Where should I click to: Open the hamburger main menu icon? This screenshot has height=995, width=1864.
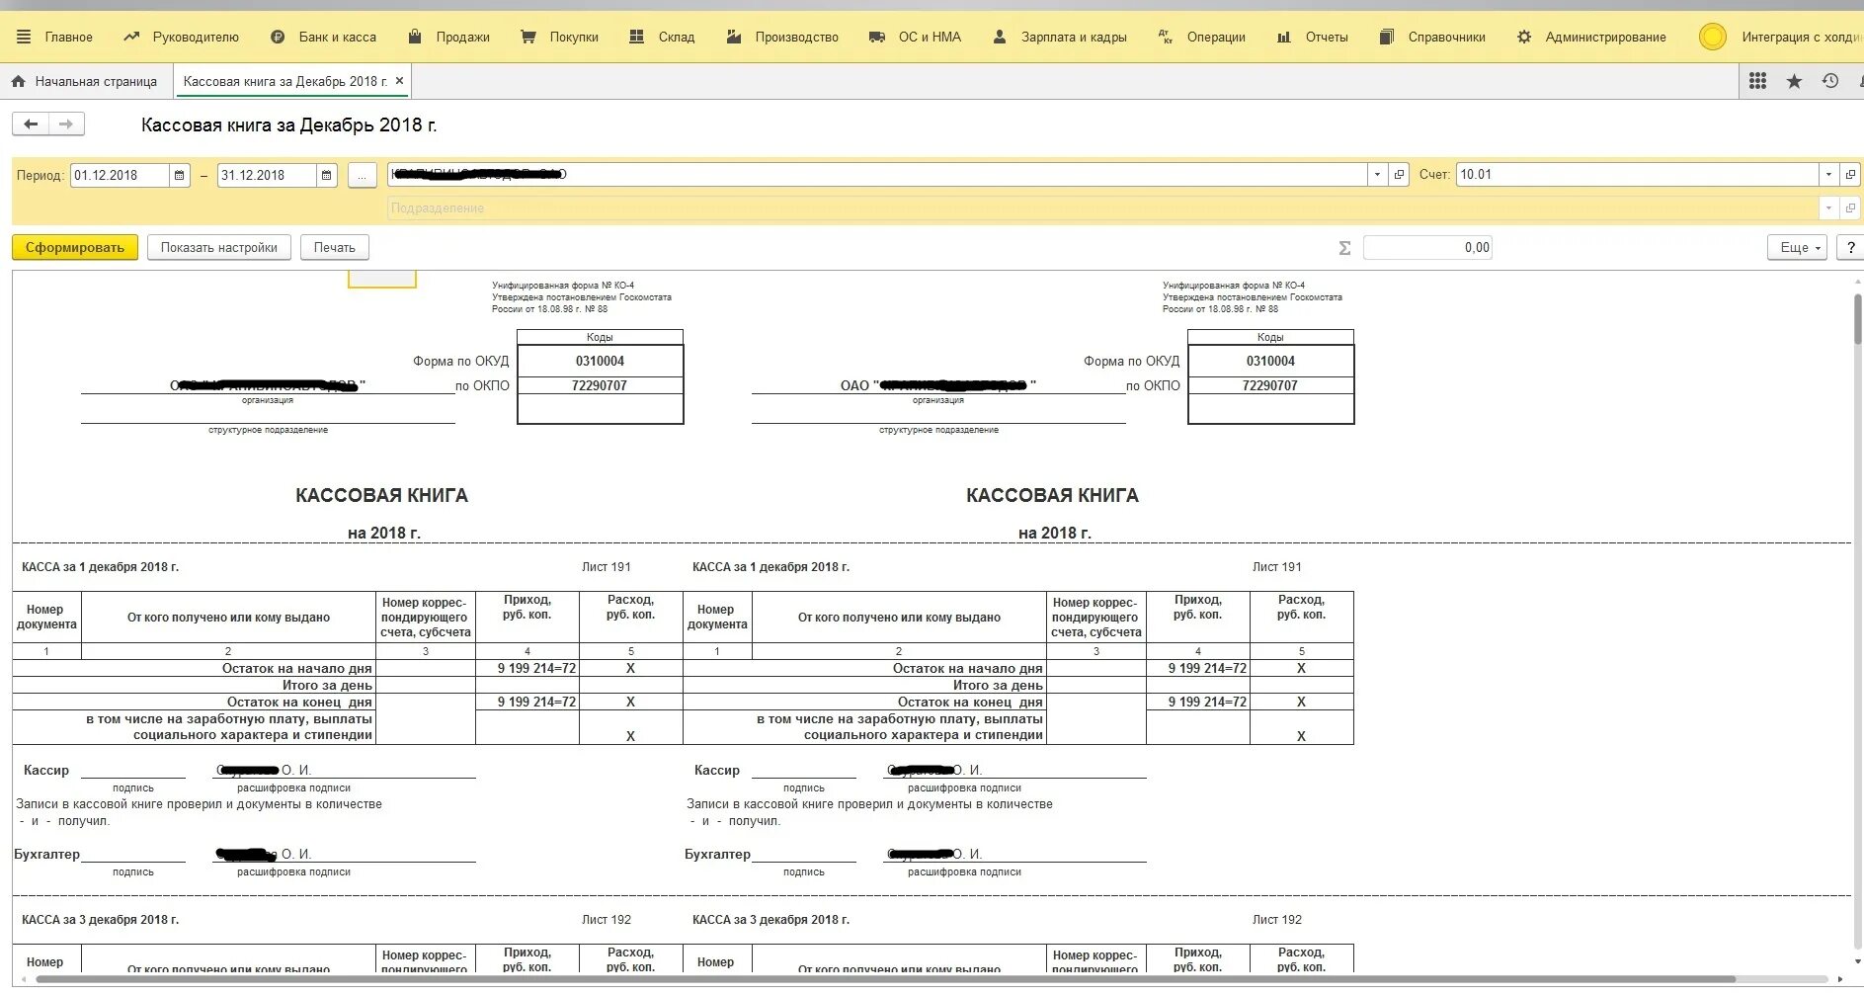[24, 37]
